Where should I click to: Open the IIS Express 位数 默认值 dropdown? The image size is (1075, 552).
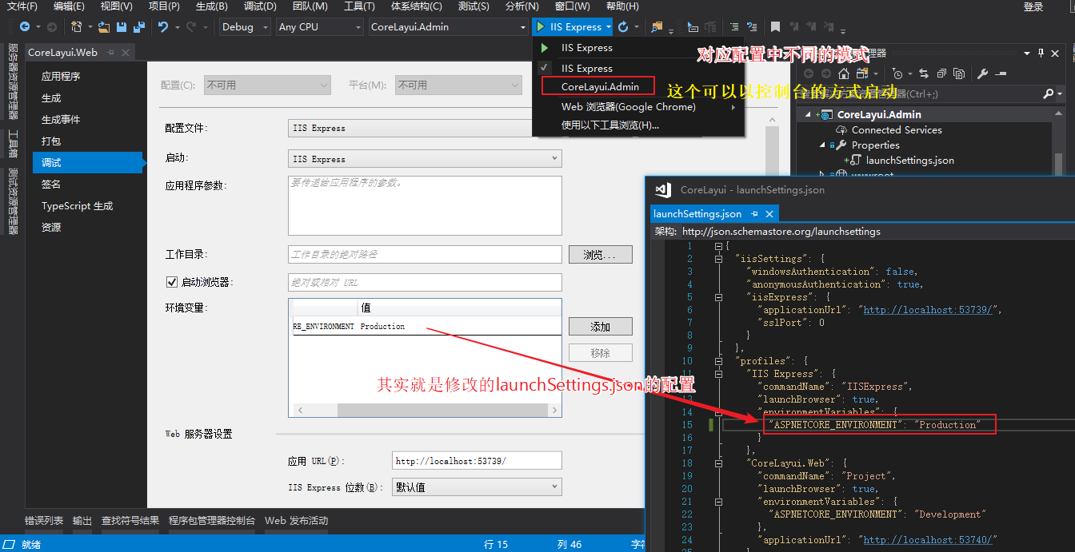click(x=477, y=487)
